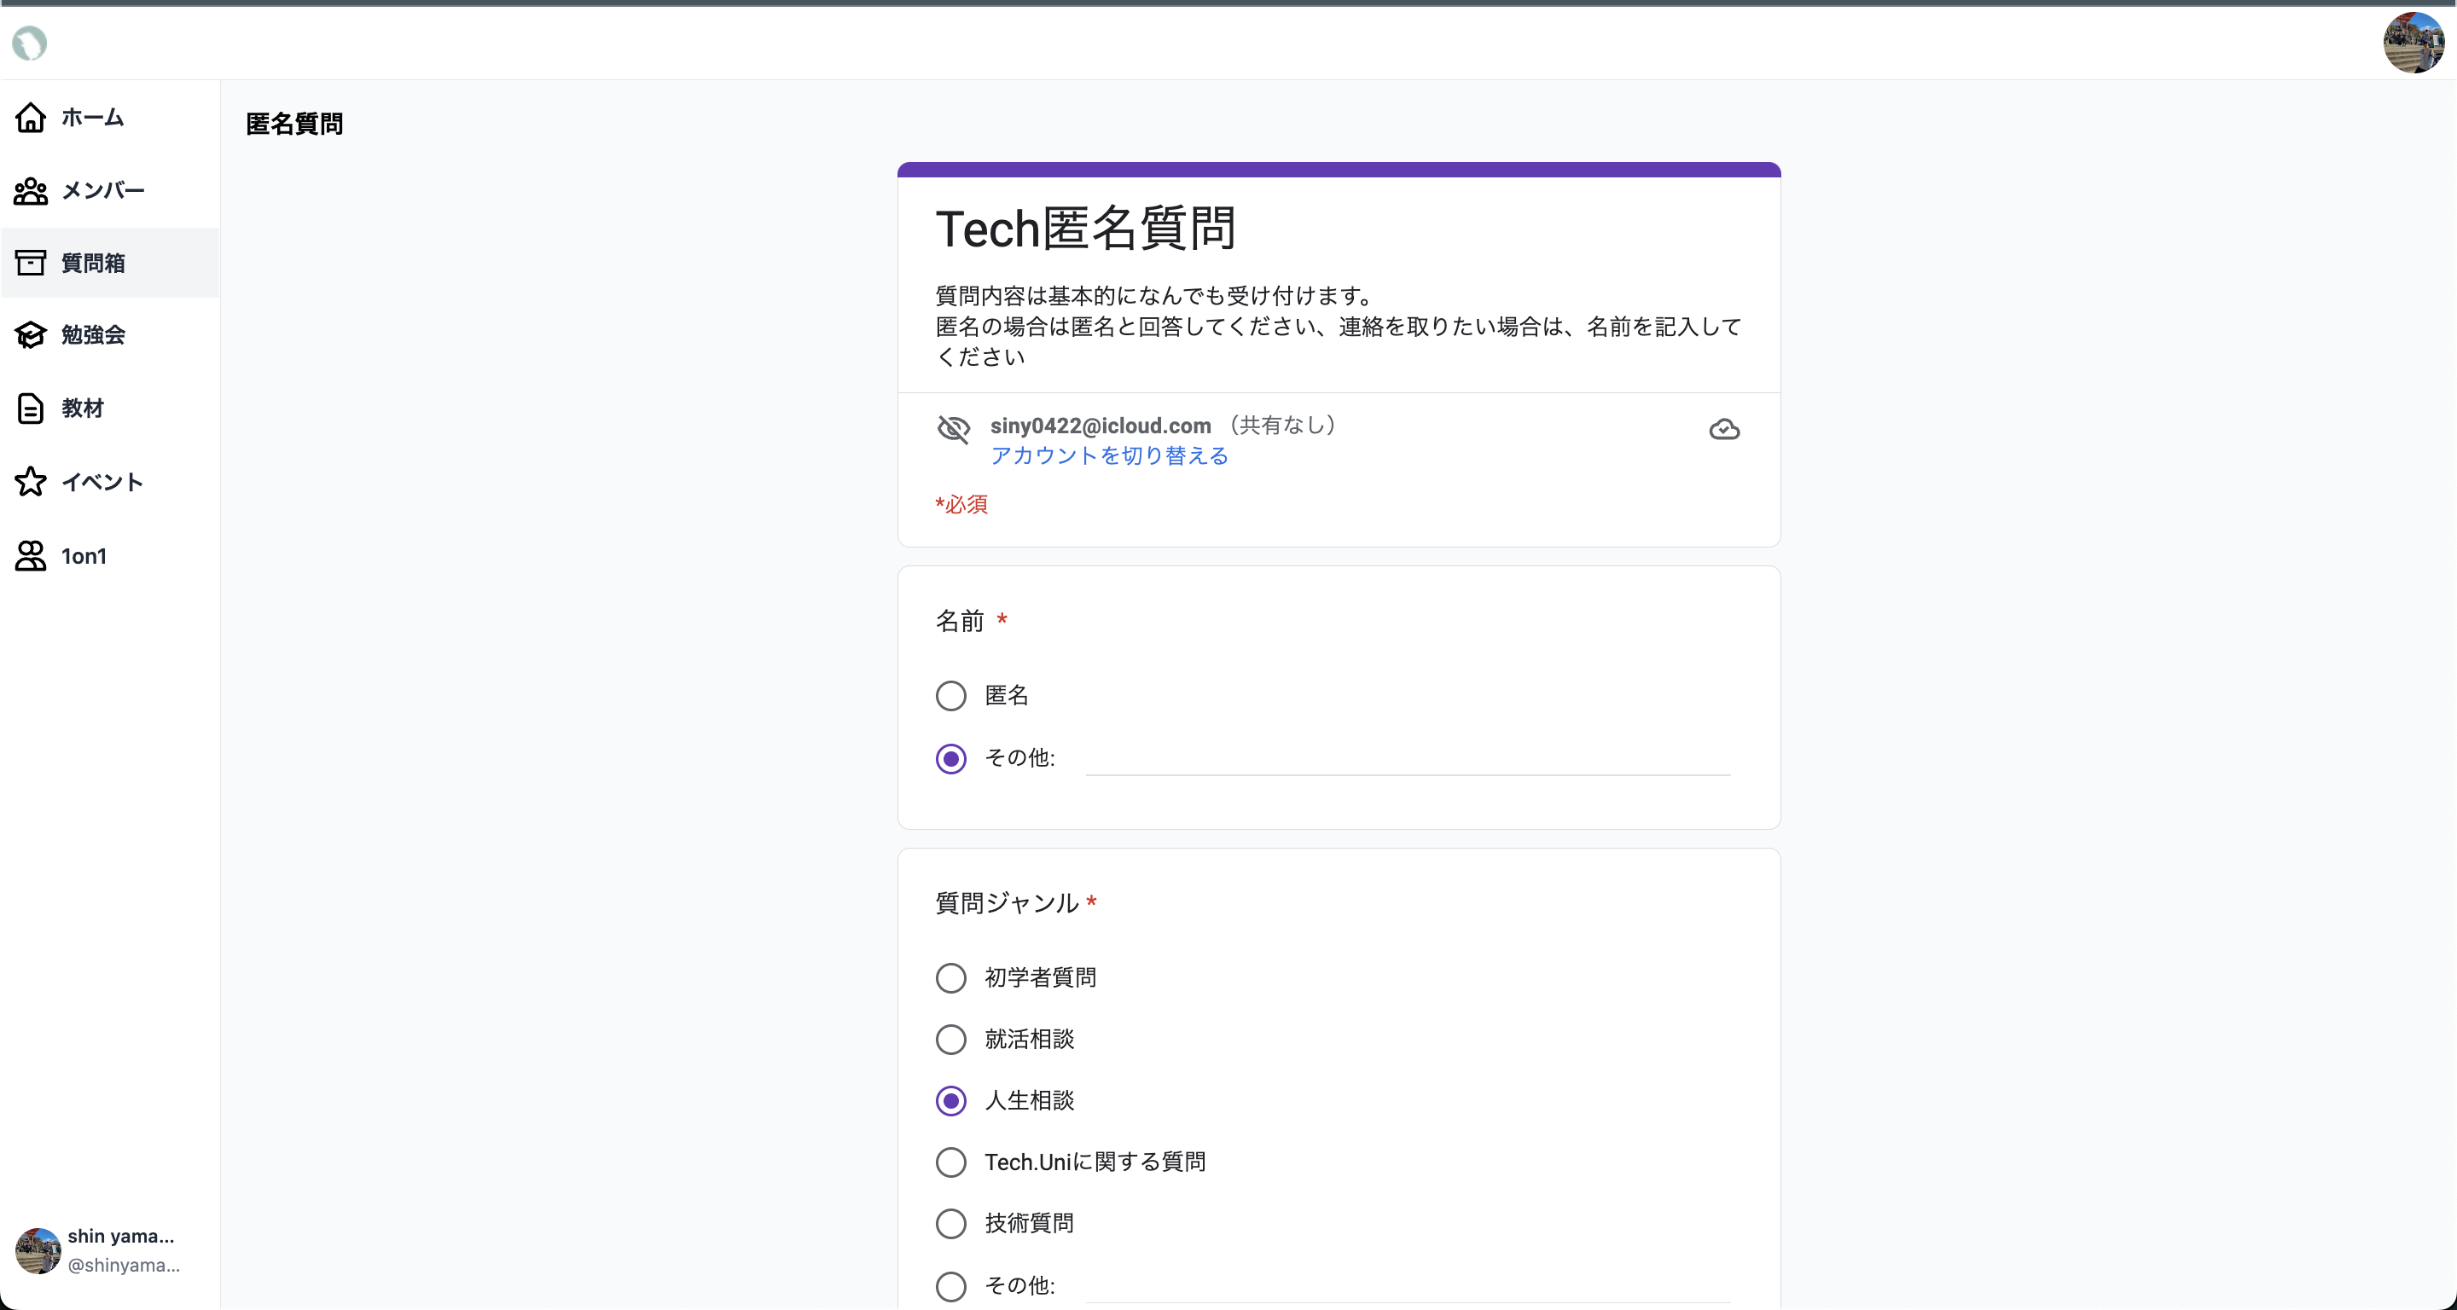The height and width of the screenshot is (1310, 2457).
Task: Open the 勉強会 section
Action: pyautogui.click(x=92, y=334)
